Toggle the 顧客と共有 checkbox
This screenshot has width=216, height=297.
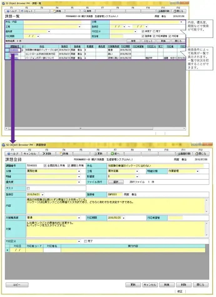[69, 166]
